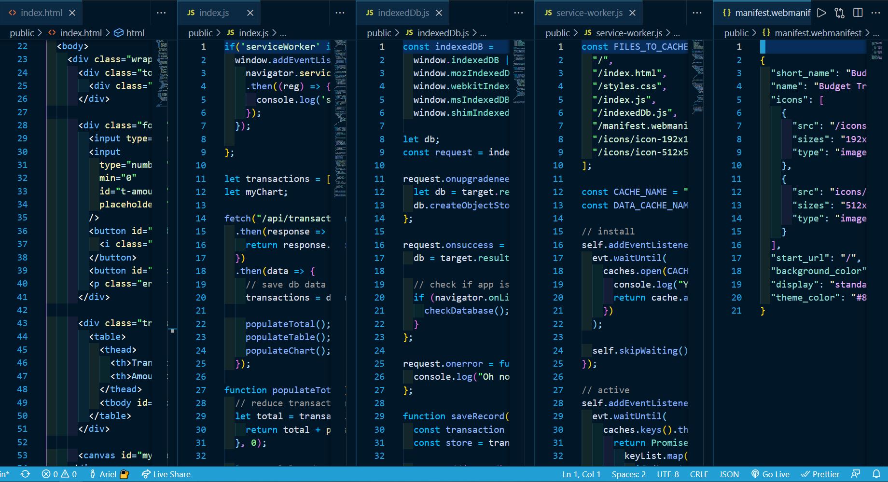888x482 pixels.
Task: Click the 'html' symbol breadcrumb
Action: [135, 33]
